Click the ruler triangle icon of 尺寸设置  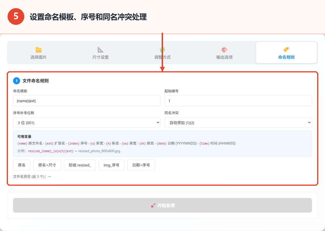[x=100, y=50]
